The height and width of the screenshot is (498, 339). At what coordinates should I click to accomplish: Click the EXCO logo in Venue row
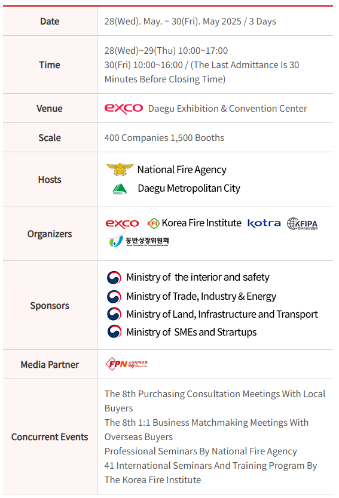[x=123, y=109]
